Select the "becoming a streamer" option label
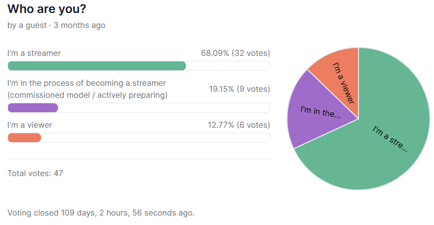The image size is (434, 225). click(x=87, y=89)
